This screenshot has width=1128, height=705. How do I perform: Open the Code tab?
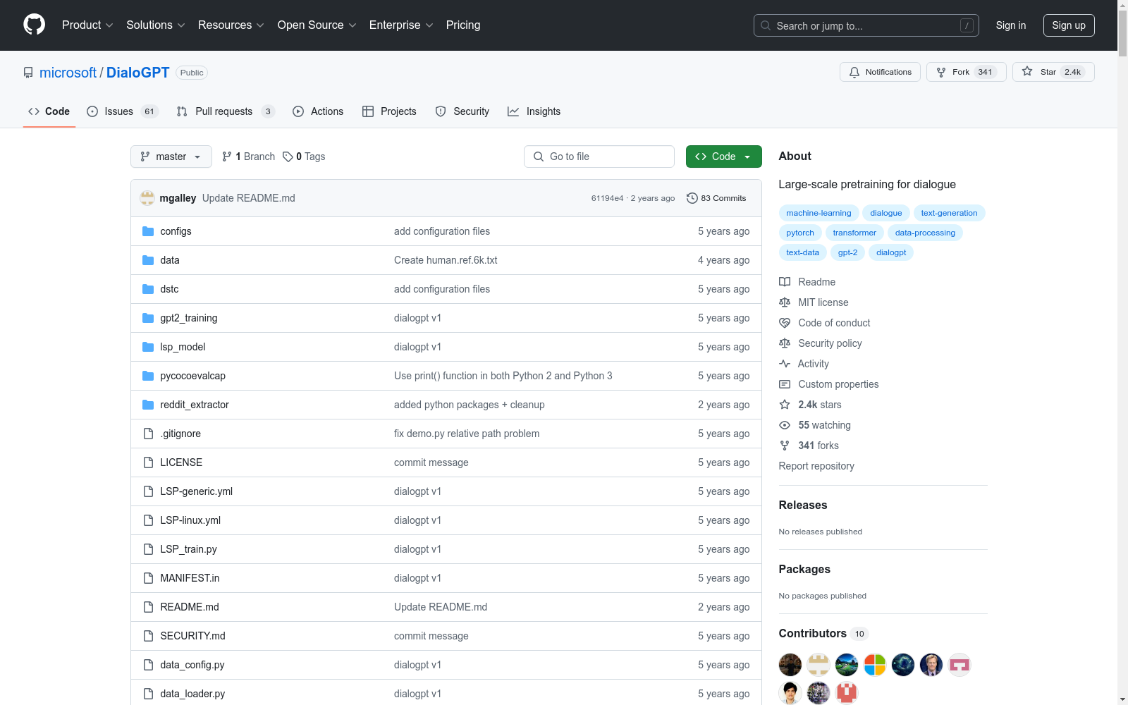tap(49, 111)
